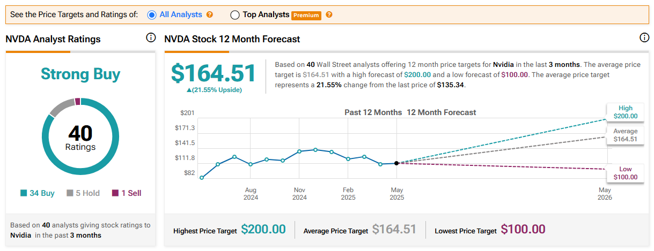Open help icon next to All Analysts
Screen dimensions: 654x251
pos(210,14)
